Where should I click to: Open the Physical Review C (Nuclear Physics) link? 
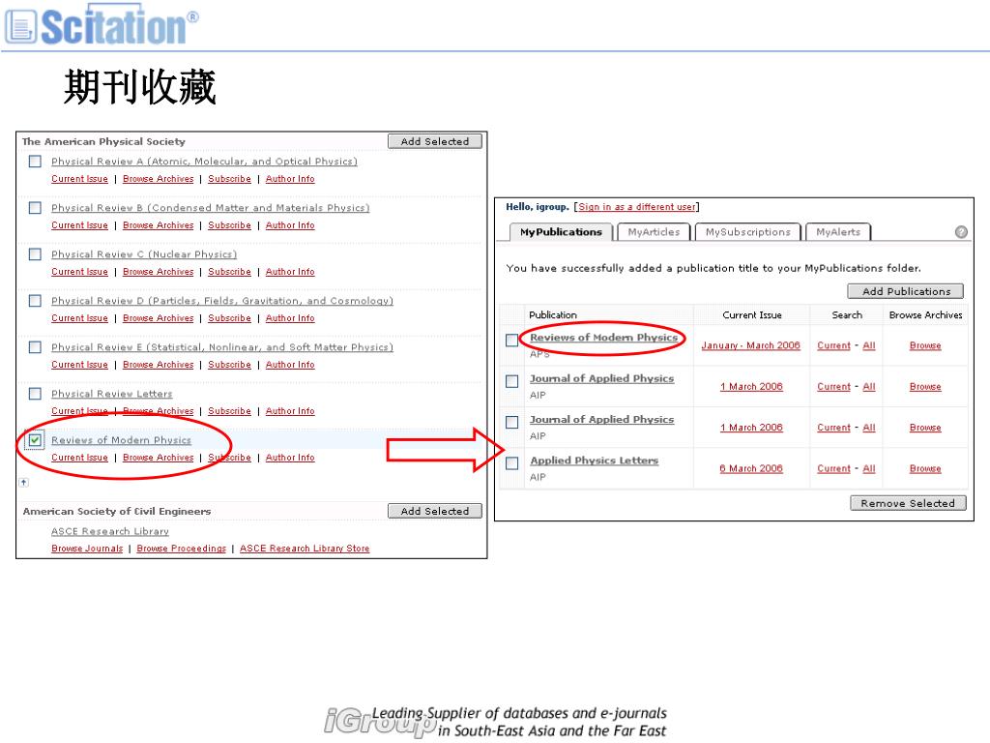pyautogui.click(x=144, y=254)
